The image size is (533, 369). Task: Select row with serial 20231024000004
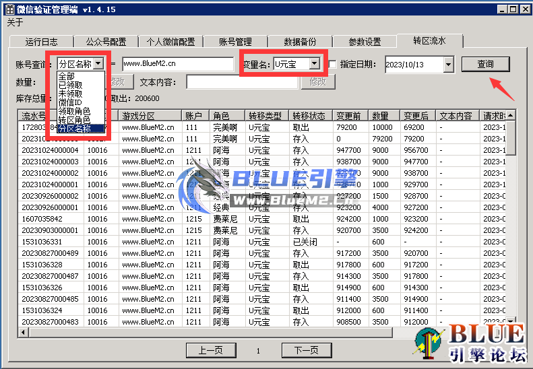pos(261,150)
